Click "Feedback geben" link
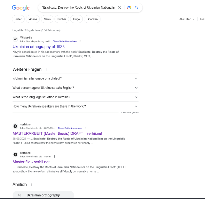This screenshot has width=205, height=199. coord(130,113)
